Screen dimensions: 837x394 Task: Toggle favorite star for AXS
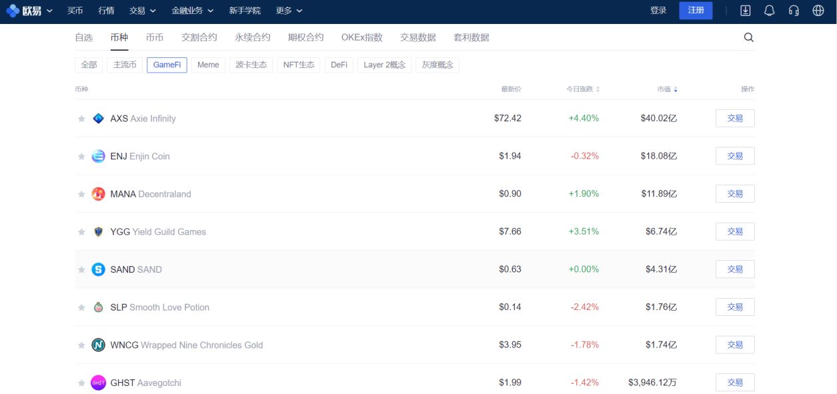81,119
